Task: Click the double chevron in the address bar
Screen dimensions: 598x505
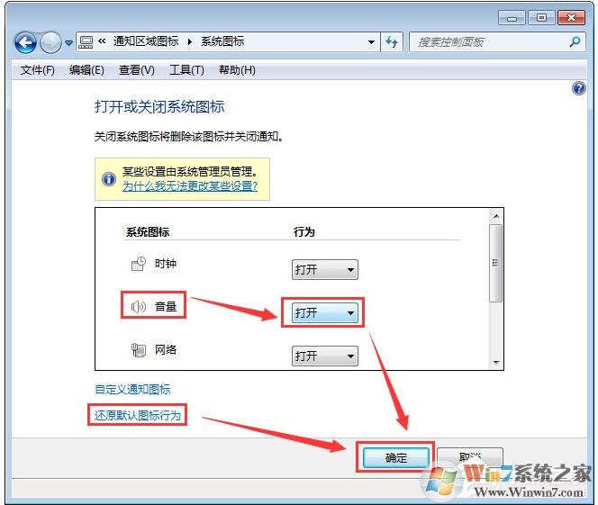Action: (102, 41)
